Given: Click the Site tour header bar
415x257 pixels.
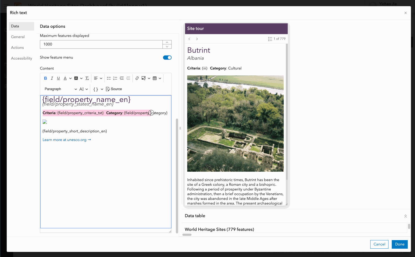Looking at the screenshot, I should pyautogui.click(x=236, y=28).
